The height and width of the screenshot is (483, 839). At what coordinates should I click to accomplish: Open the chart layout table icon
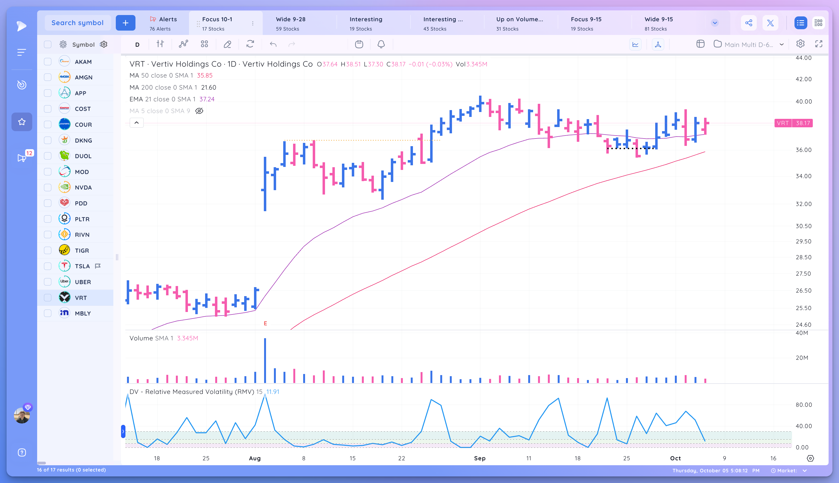pos(700,44)
